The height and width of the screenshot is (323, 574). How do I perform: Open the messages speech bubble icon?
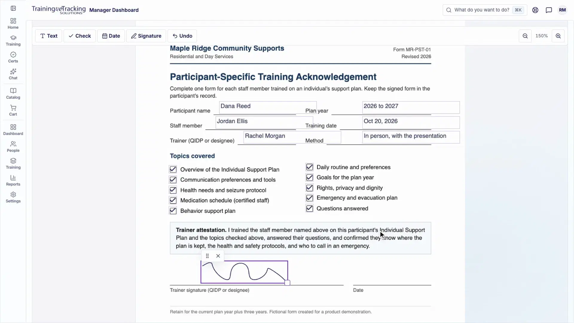click(x=549, y=10)
